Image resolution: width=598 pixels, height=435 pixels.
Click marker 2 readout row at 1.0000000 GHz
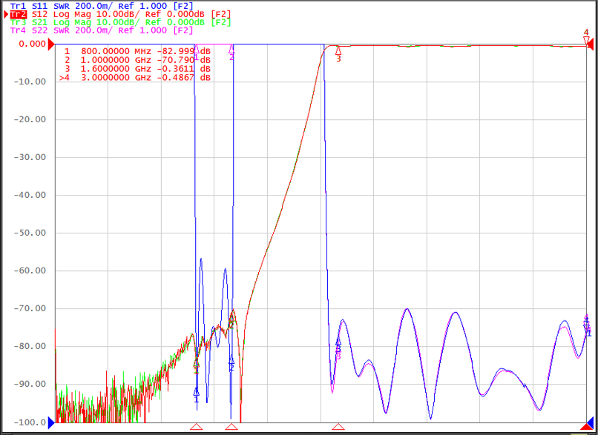pyautogui.click(x=137, y=60)
